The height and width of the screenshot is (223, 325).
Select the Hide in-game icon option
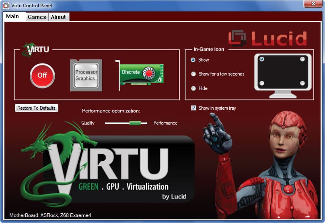(193, 88)
